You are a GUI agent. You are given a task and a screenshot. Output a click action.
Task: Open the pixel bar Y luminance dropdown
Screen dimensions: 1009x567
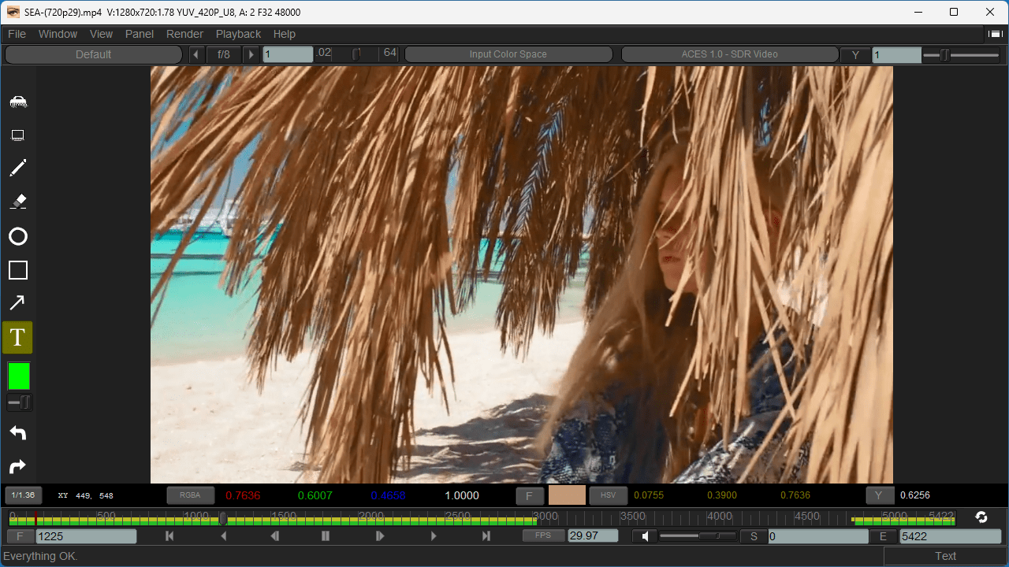coord(880,495)
